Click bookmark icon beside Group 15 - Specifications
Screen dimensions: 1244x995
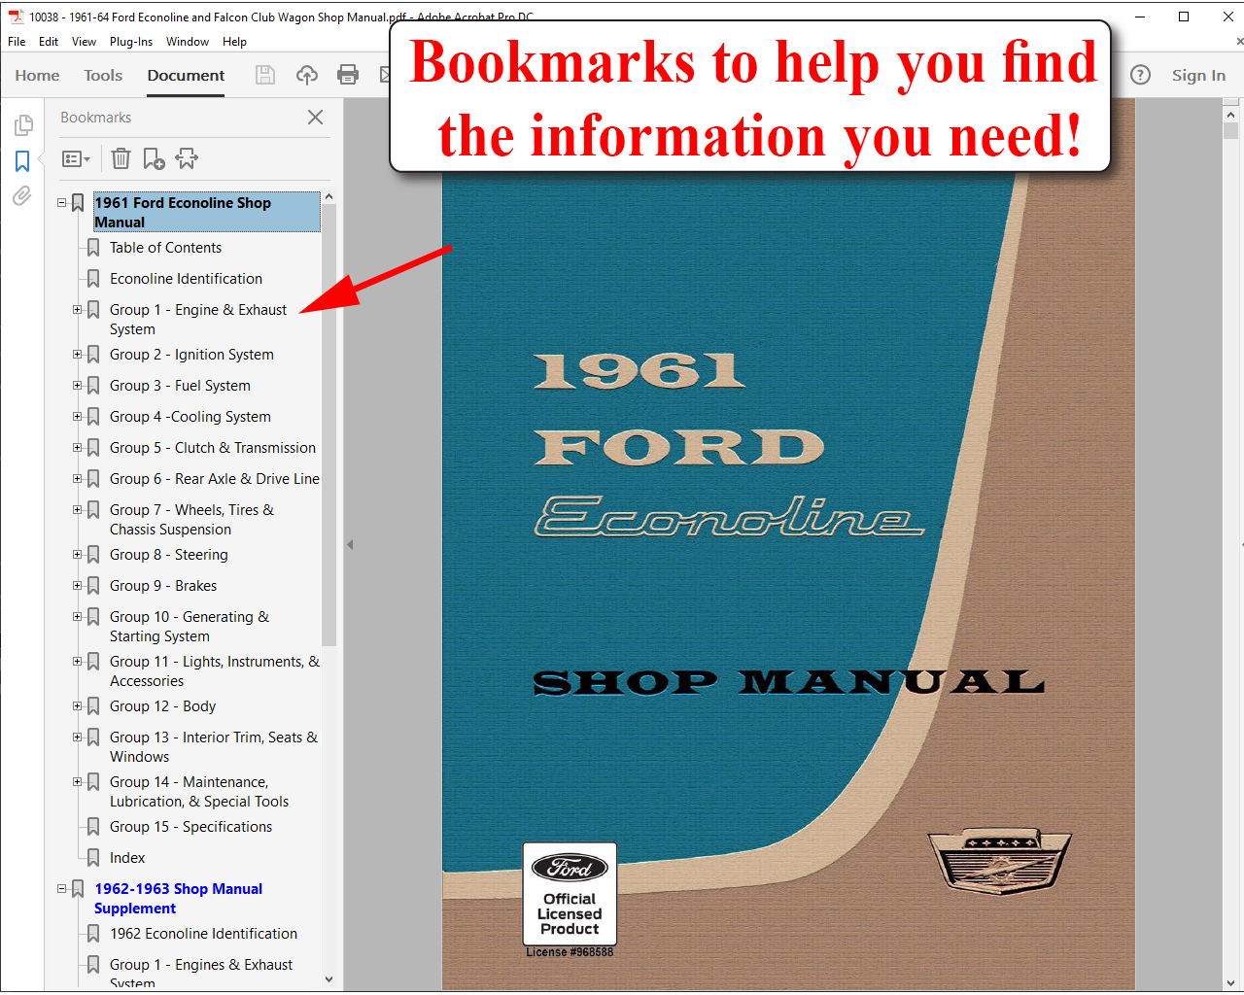[93, 827]
